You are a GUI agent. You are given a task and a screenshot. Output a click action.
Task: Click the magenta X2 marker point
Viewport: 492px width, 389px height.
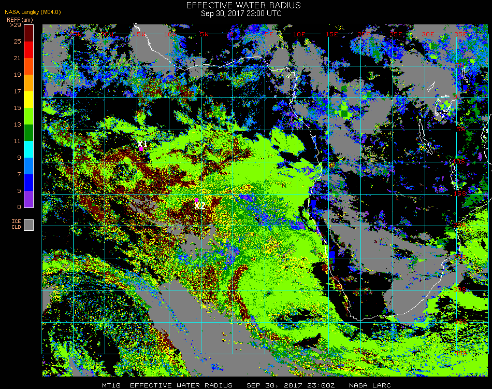point(196,200)
